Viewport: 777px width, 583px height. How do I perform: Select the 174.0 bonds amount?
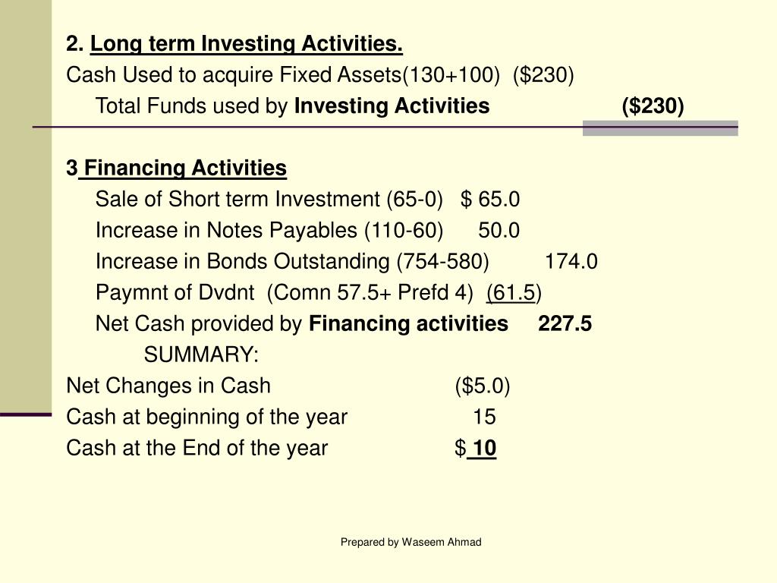coord(571,262)
